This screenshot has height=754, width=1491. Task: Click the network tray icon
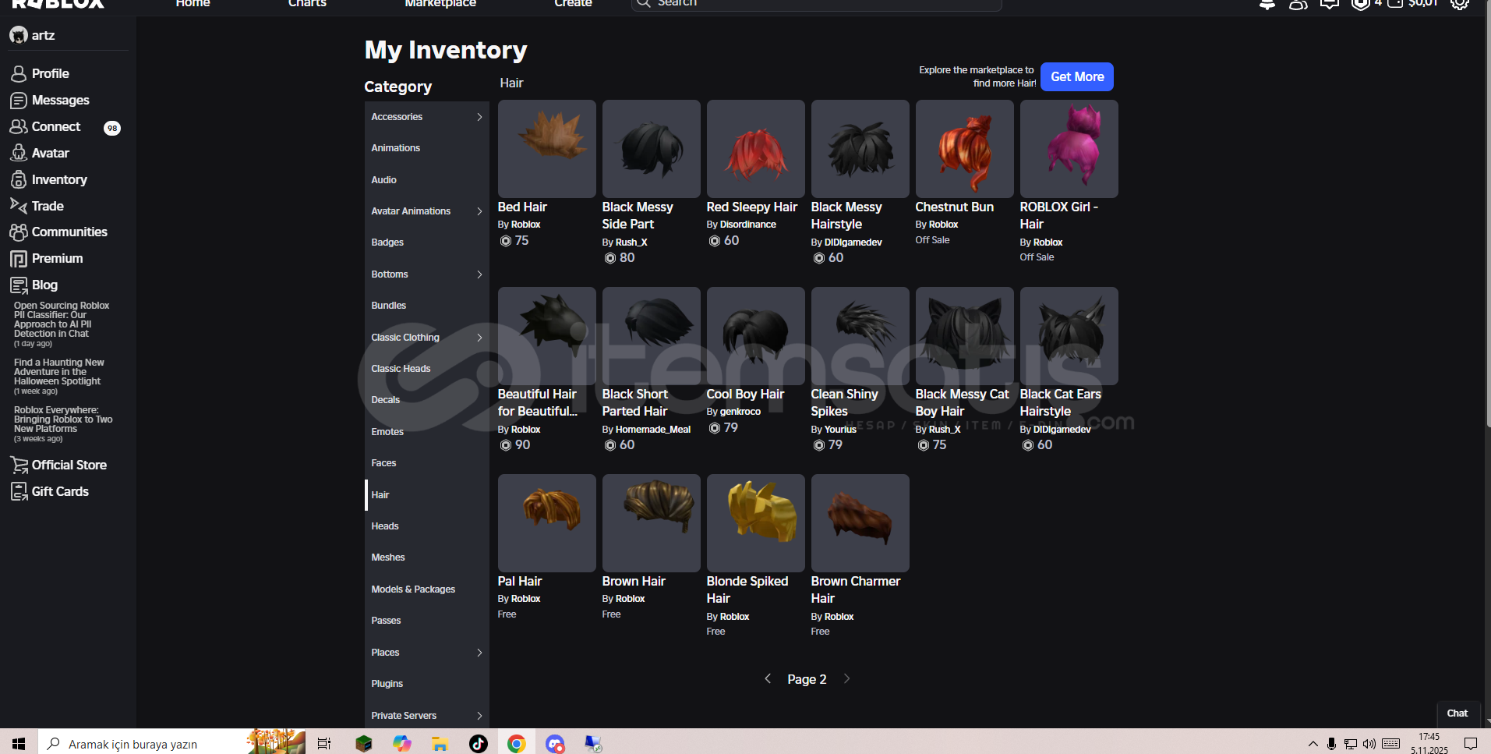click(x=1351, y=743)
